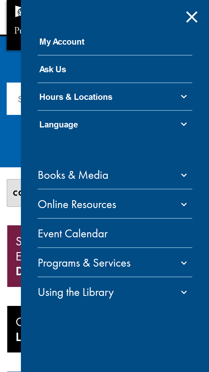Expand Using the Library chevron icon

point(184,293)
